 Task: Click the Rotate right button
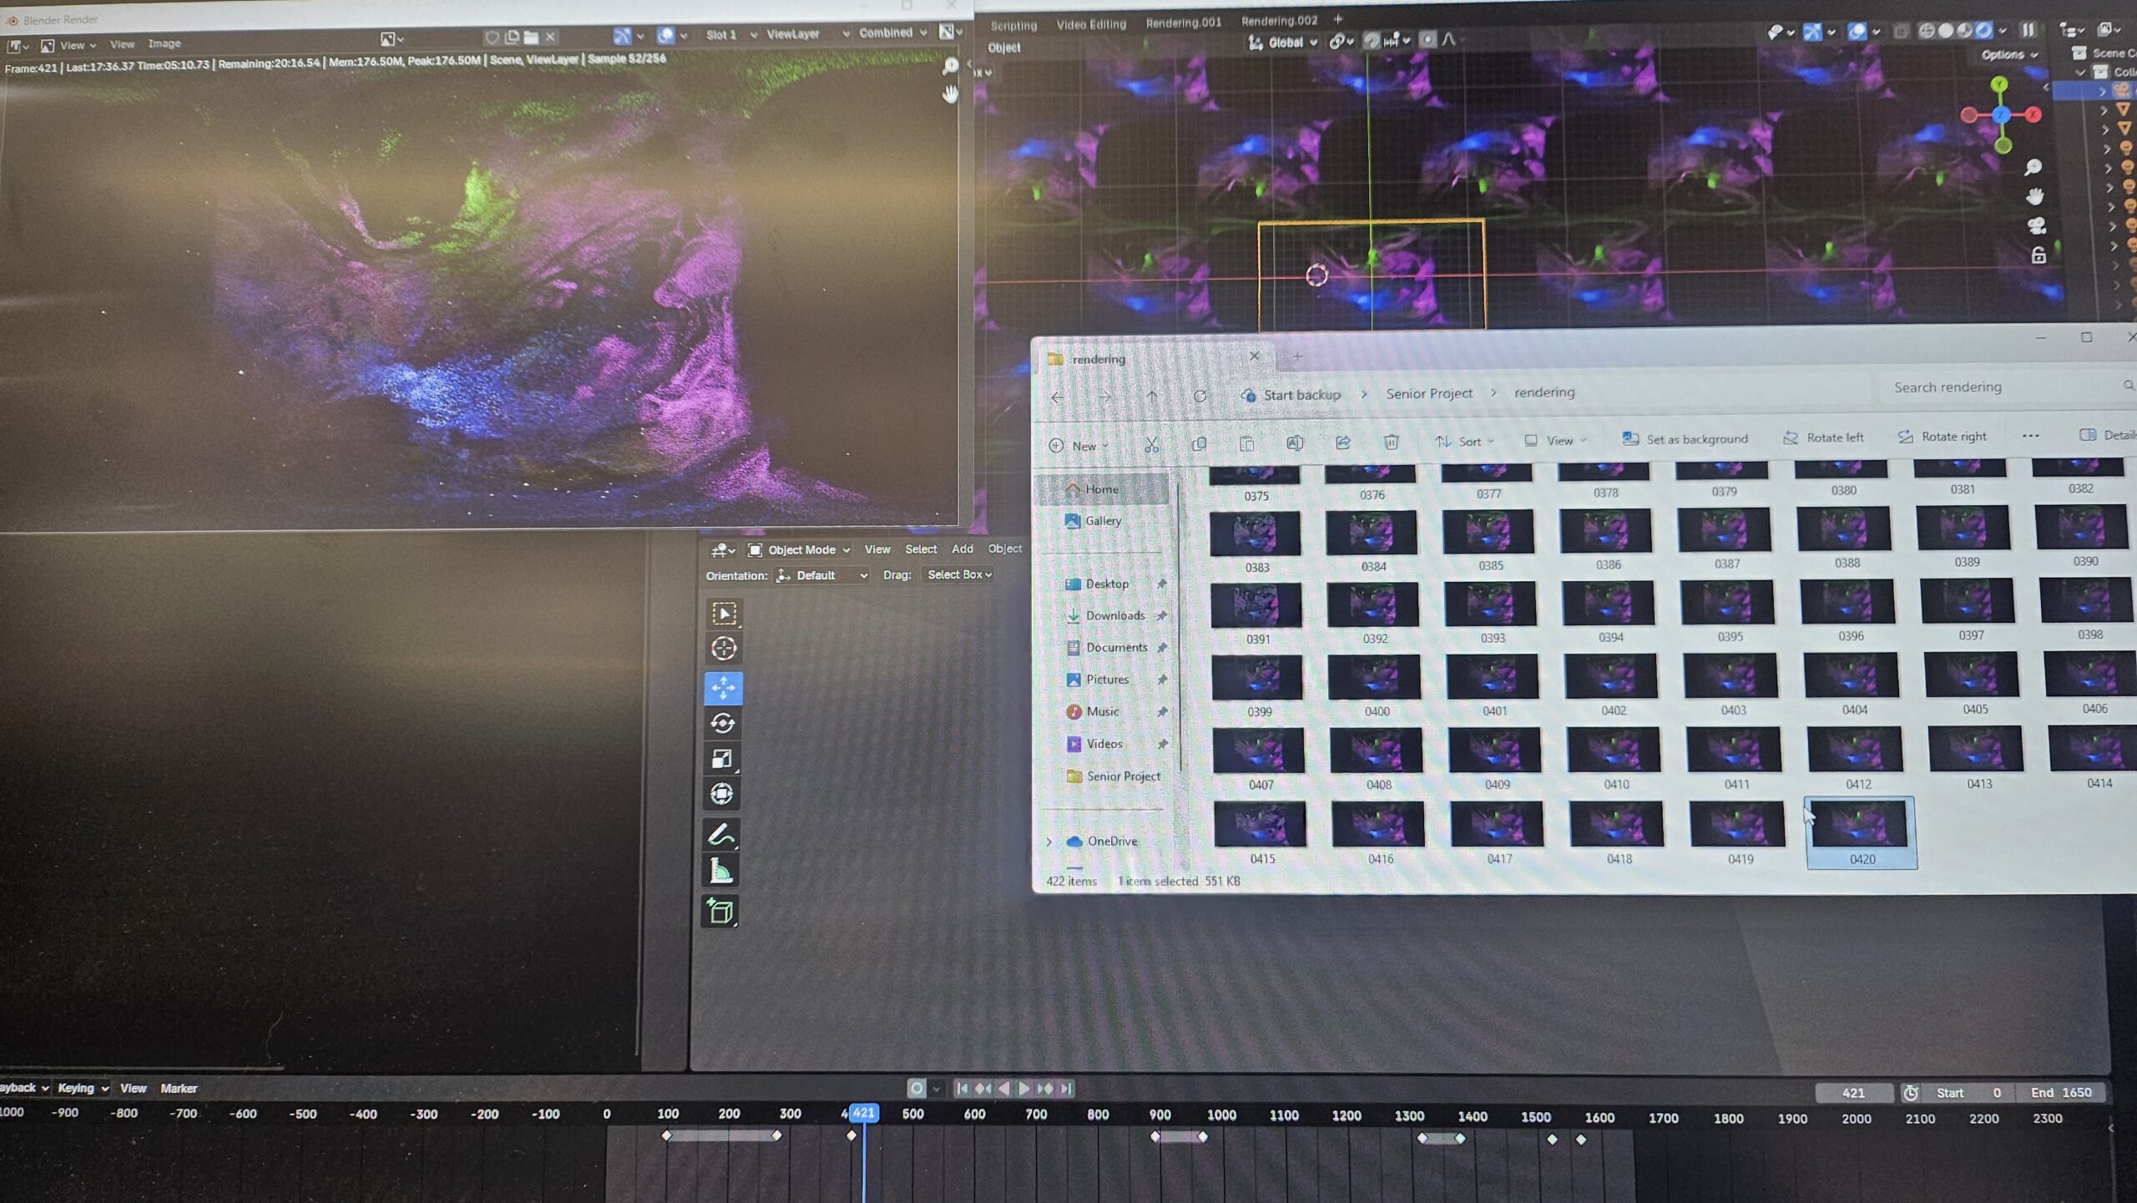tap(1942, 437)
